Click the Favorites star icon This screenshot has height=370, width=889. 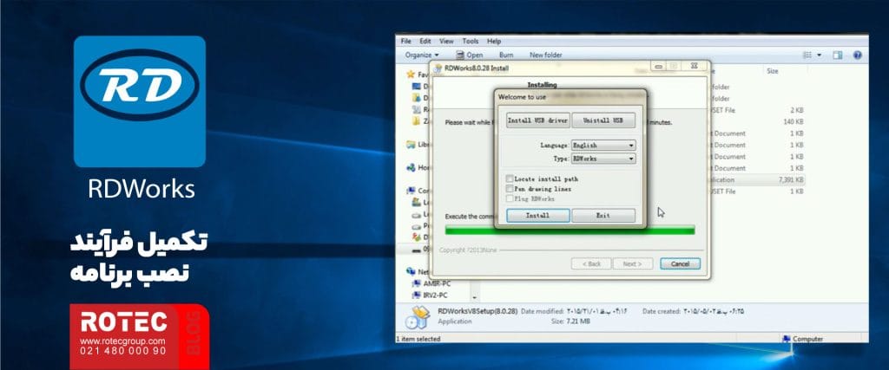(x=411, y=75)
